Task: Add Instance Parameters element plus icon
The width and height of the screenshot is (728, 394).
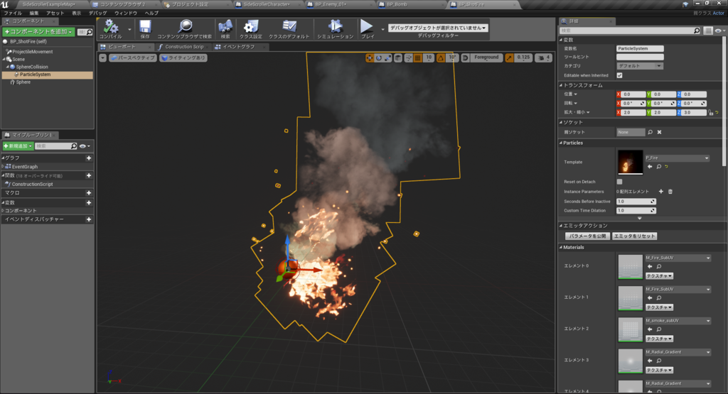Action: 660,192
